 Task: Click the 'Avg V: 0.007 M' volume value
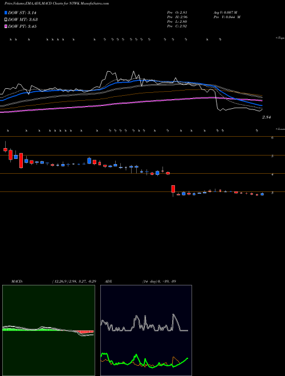pos(225,13)
